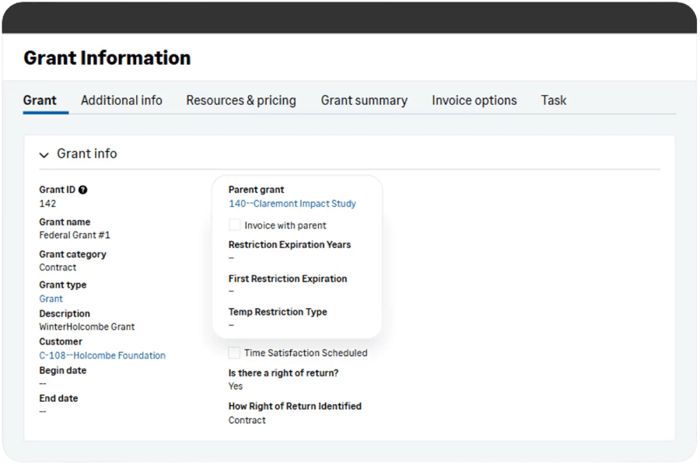Collapse the Grant info section chevron
This screenshot has height=465, width=700.
44,155
